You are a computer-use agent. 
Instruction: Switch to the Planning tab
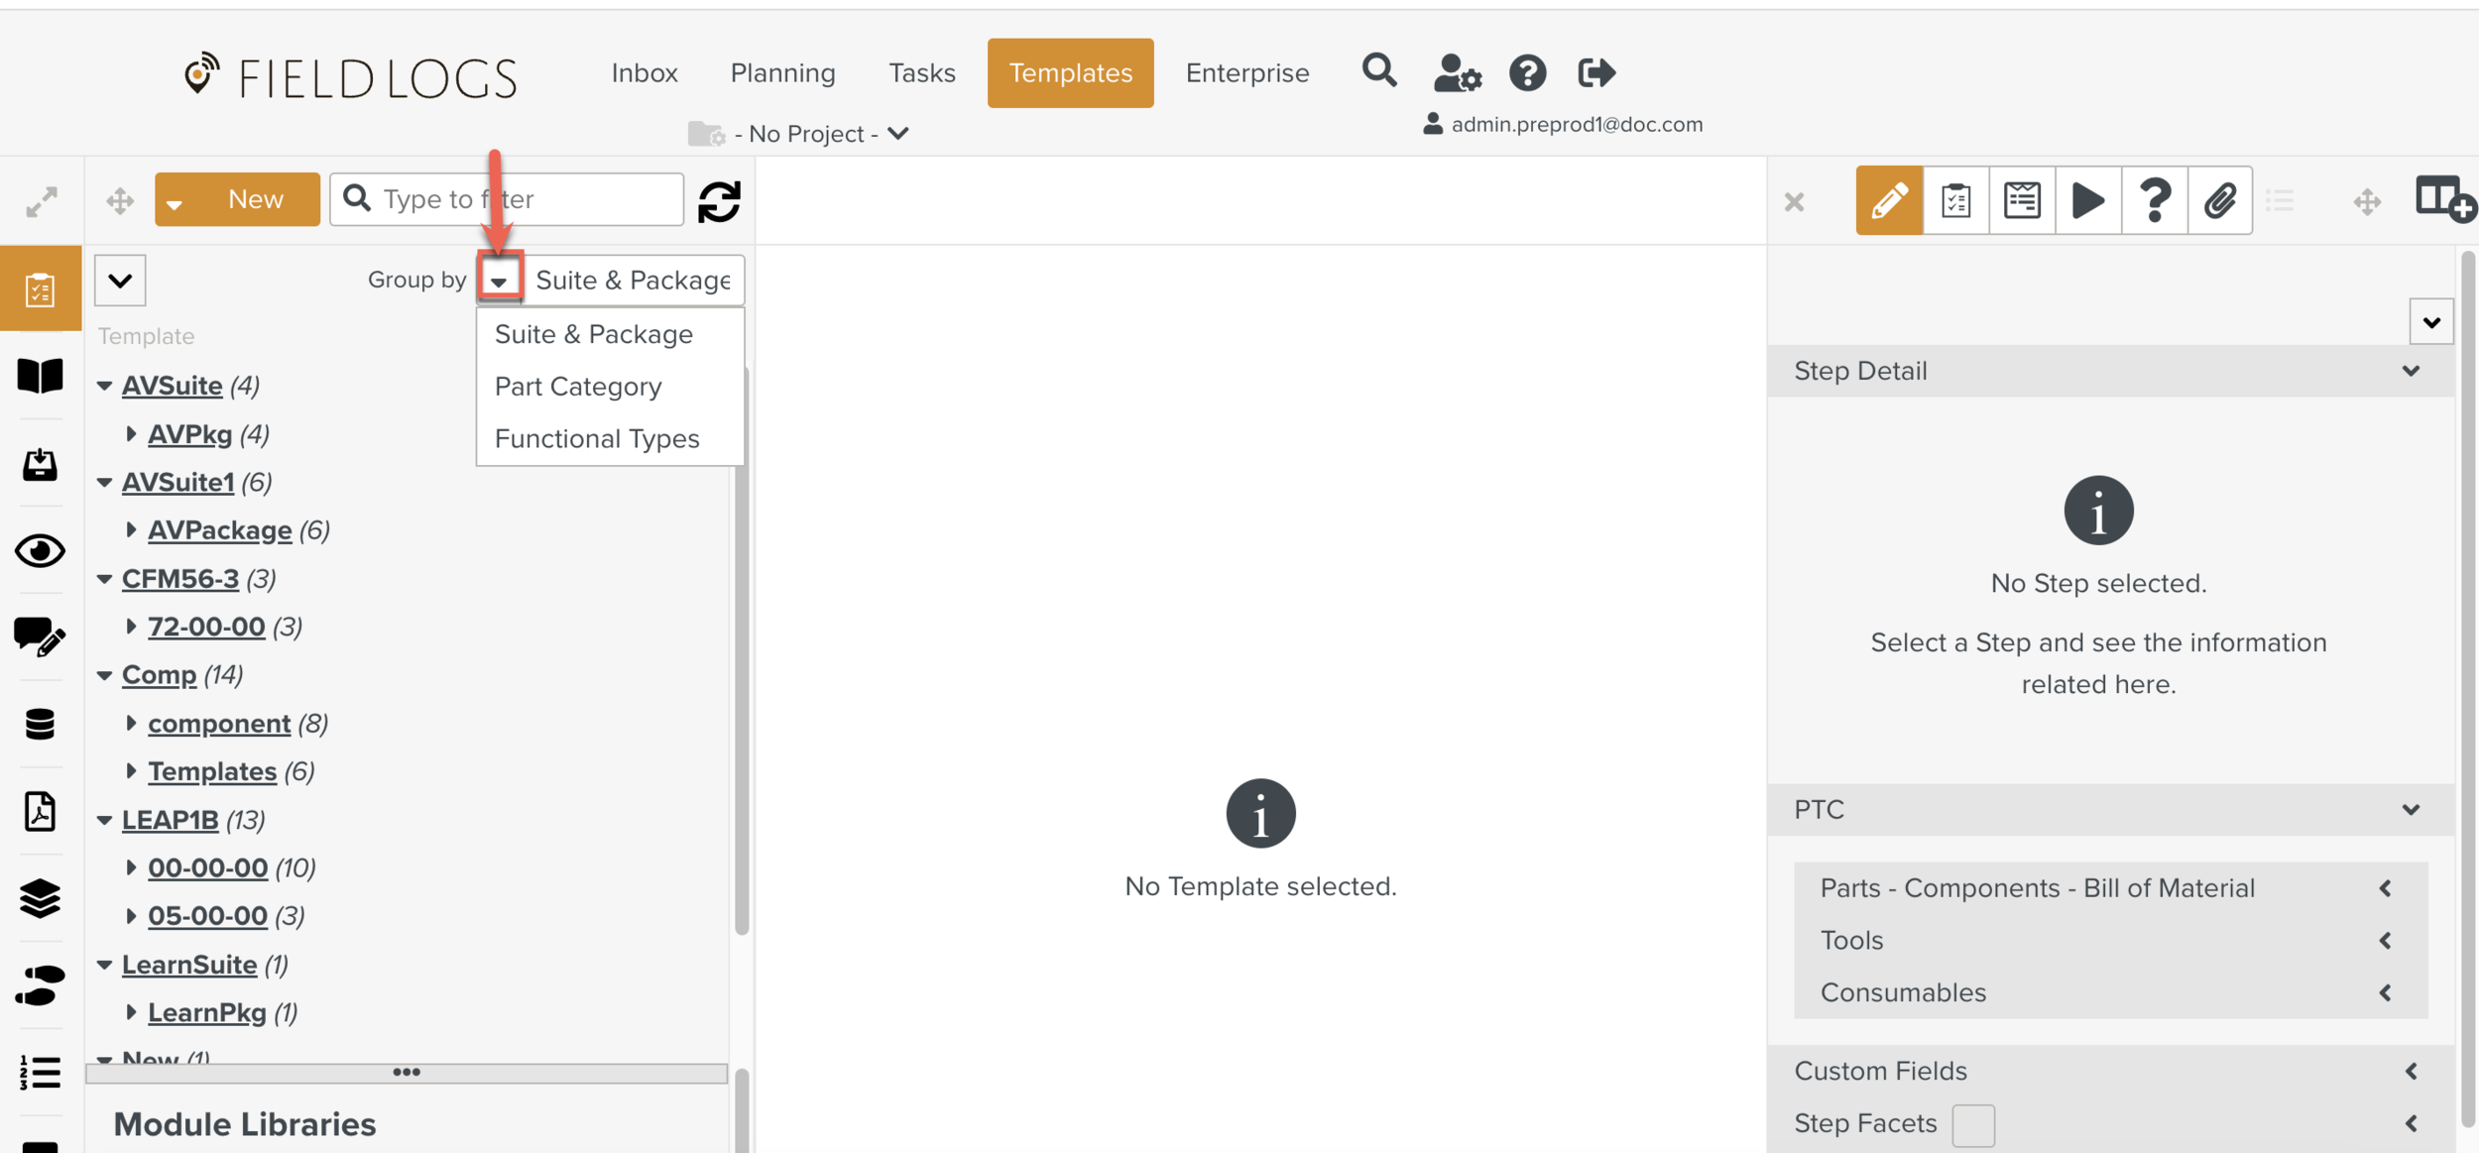pos(782,73)
